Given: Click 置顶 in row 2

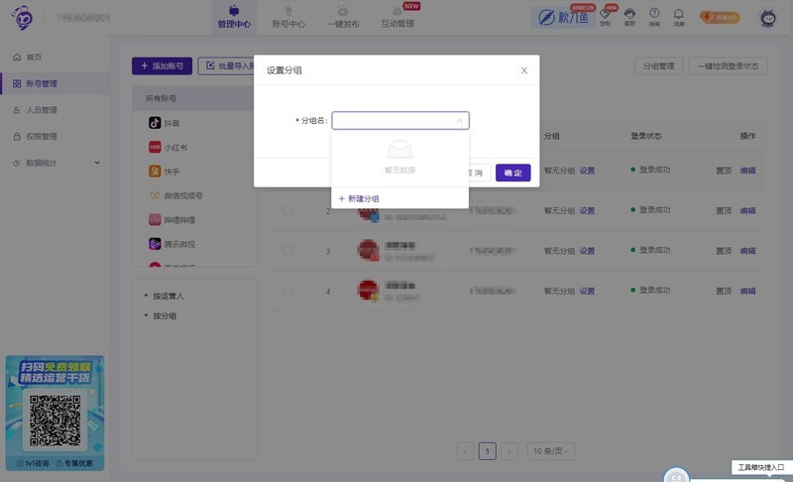Looking at the screenshot, I should pyautogui.click(x=724, y=210).
